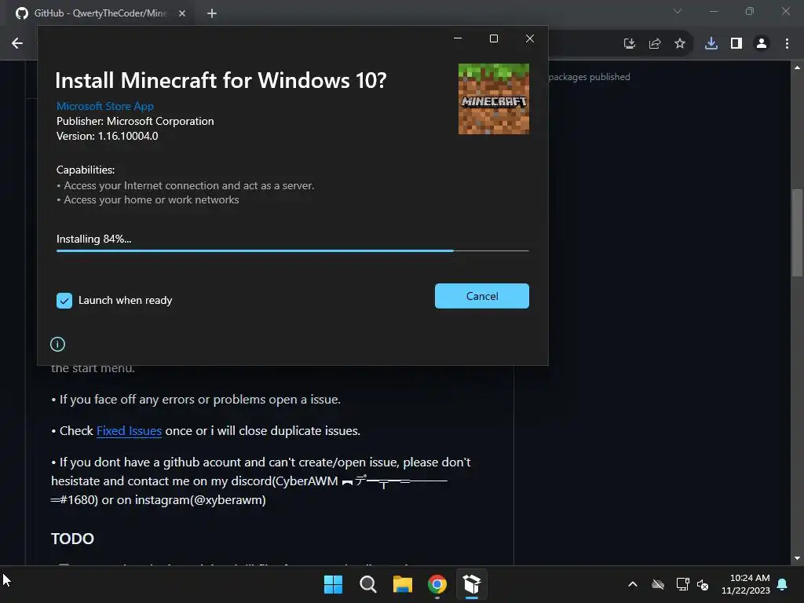The height and width of the screenshot is (603, 804).
Task: Click 'Access your home or work networks' text
Action: pos(152,200)
